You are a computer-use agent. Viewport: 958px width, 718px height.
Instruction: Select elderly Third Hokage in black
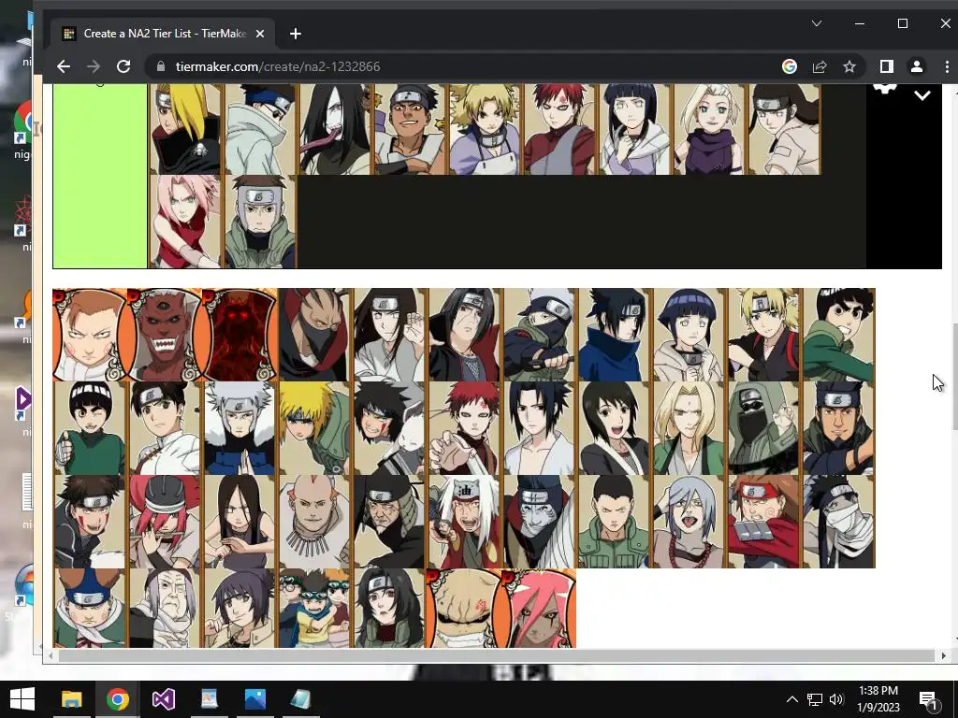coord(389,522)
